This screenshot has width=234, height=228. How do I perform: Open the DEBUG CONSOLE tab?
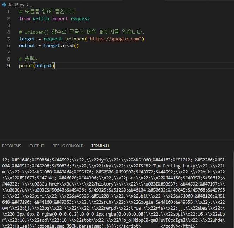(68, 146)
